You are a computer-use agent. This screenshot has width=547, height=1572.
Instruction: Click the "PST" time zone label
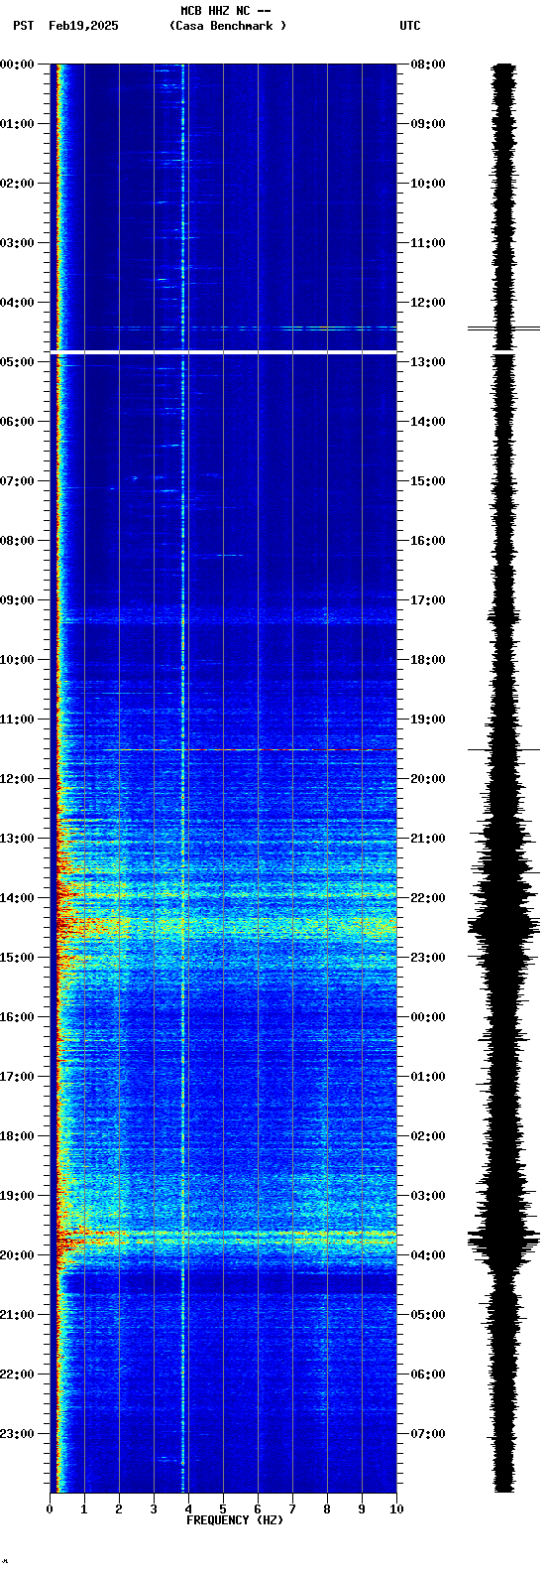pos(23,26)
